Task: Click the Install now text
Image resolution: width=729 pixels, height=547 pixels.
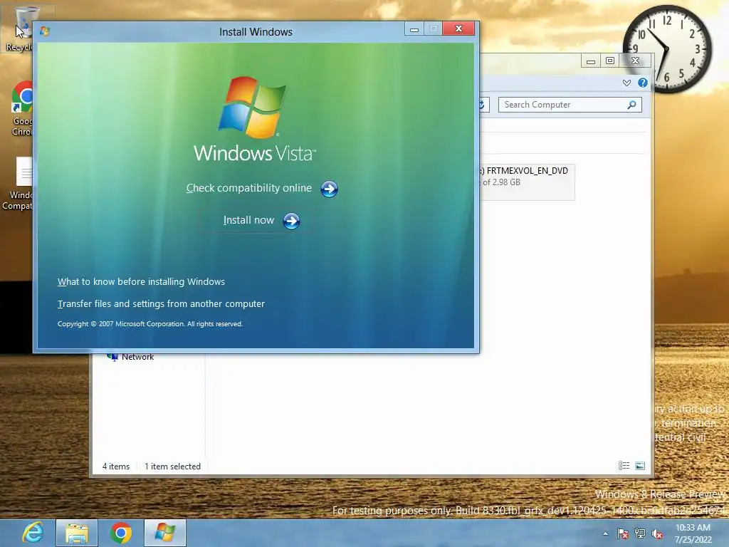Action: pos(248,220)
